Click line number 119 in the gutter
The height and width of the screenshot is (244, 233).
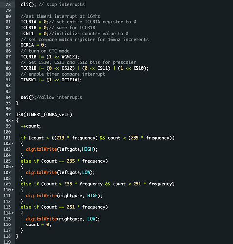(x=7, y=242)
